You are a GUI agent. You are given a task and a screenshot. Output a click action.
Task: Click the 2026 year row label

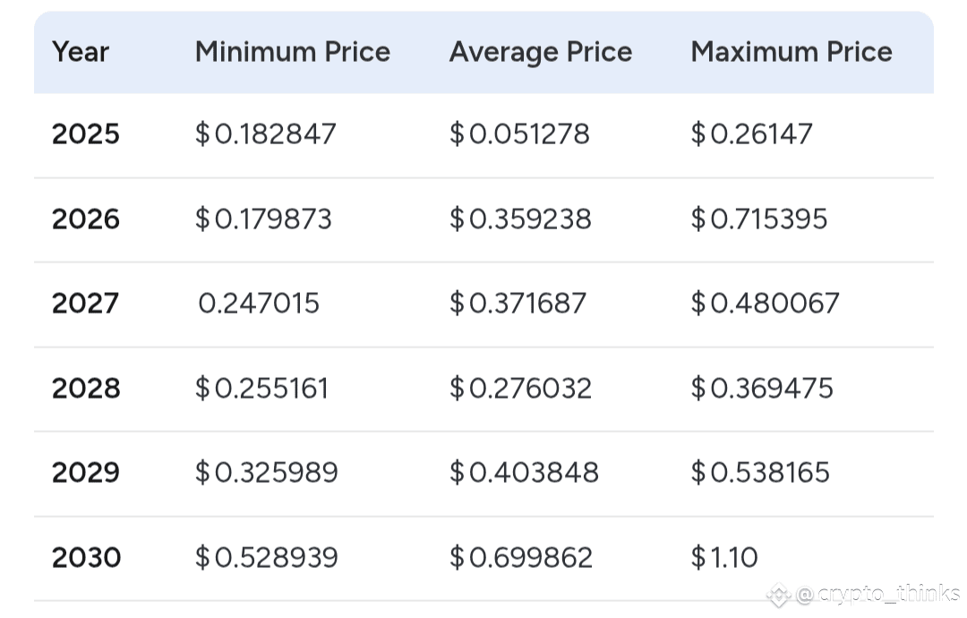point(86,219)
